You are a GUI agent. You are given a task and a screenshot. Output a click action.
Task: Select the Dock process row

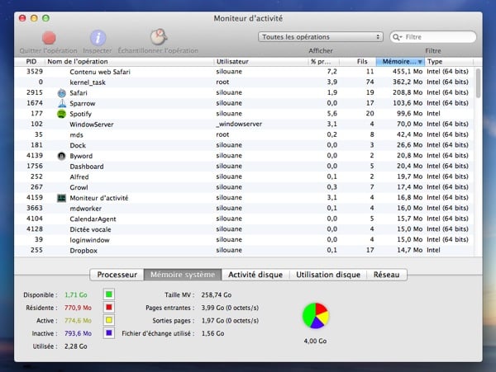tap(244, 145)
